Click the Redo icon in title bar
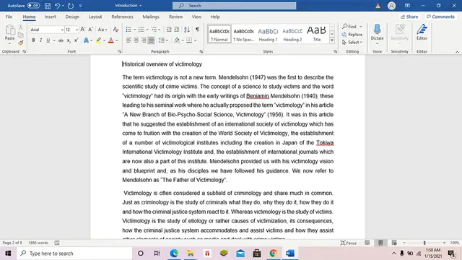Viewport: 462px width, 260px height. (71, 6)
